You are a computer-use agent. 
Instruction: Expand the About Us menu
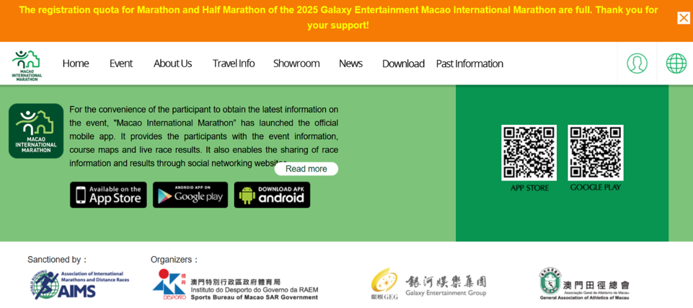[172, 63]
